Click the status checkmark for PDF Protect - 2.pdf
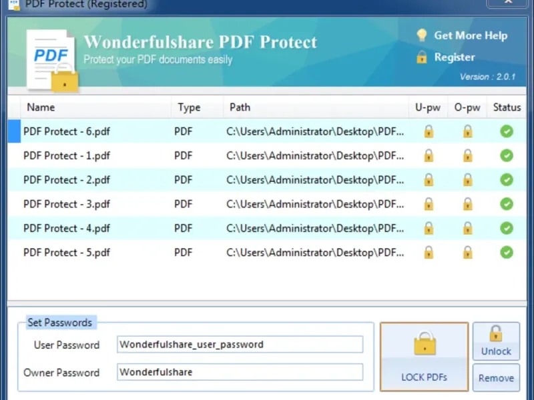The image size is (534, 400). coord(507,179)
